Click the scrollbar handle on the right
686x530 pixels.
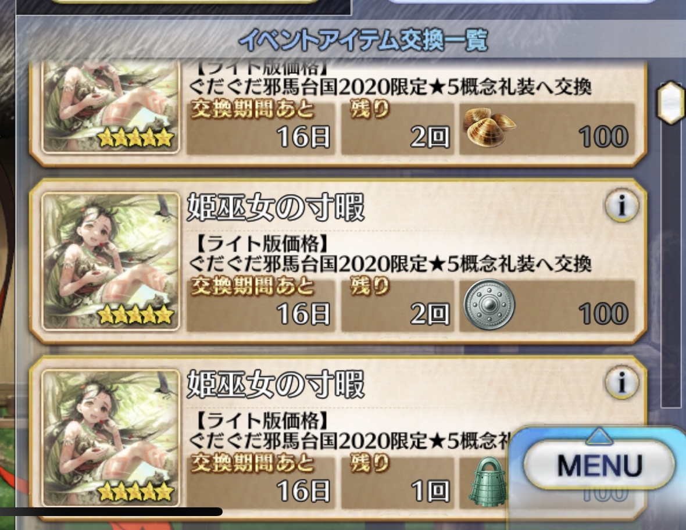(671, 103)
